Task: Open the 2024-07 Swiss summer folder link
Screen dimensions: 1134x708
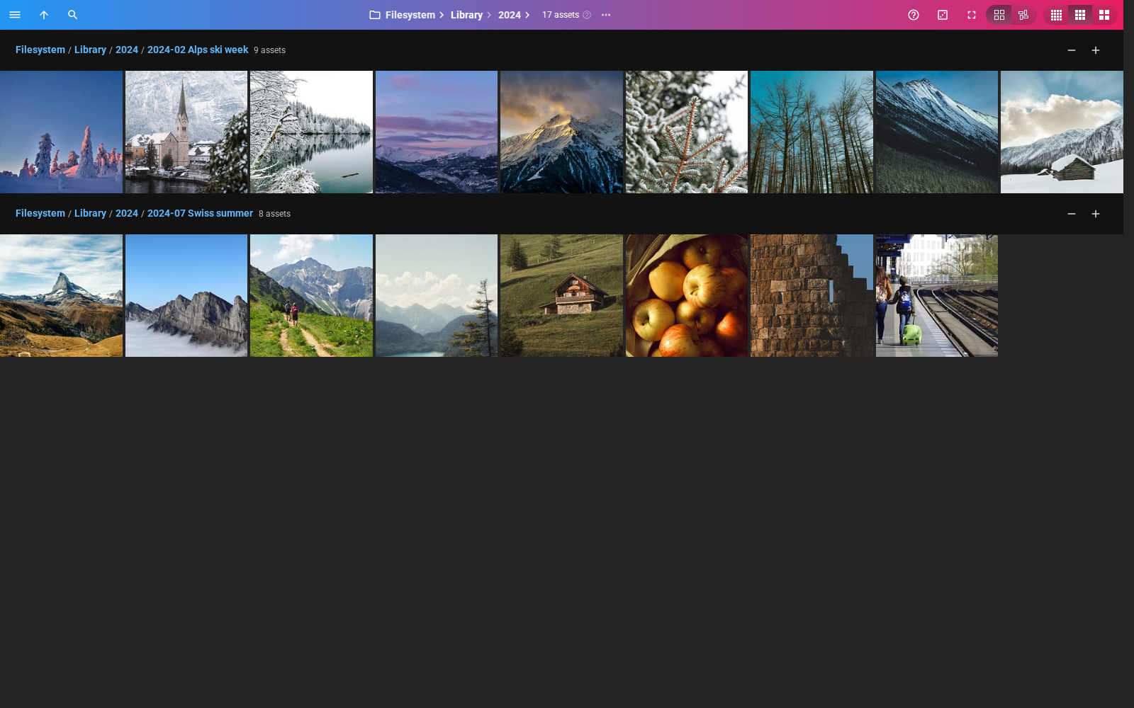Action: (200, 213)
